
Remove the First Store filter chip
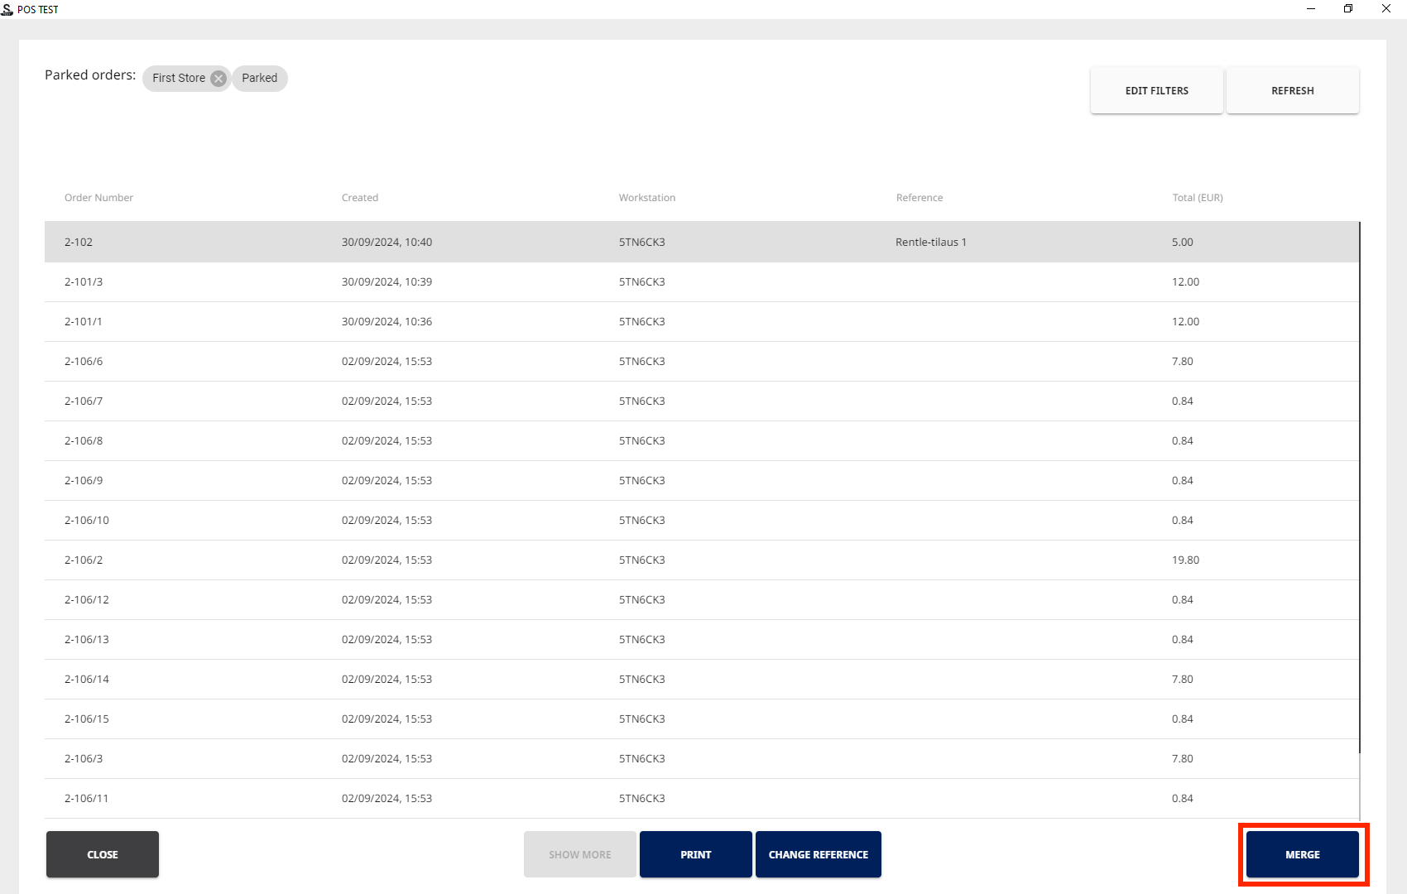click(x=218, y=79)
